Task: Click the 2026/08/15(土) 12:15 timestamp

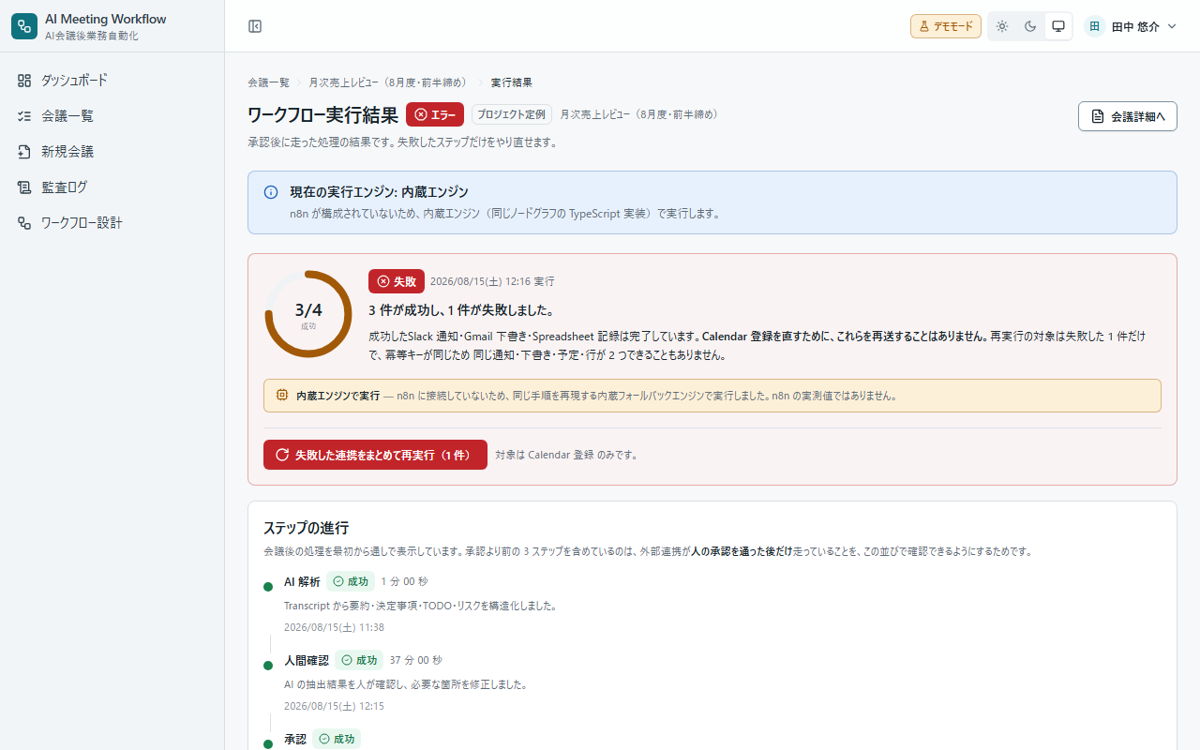Action: pos(334,706)
